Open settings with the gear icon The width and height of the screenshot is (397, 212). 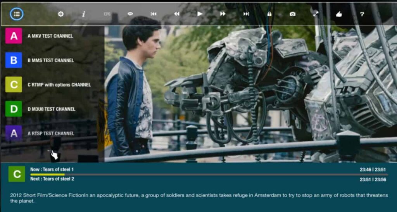tap(61, 14)
